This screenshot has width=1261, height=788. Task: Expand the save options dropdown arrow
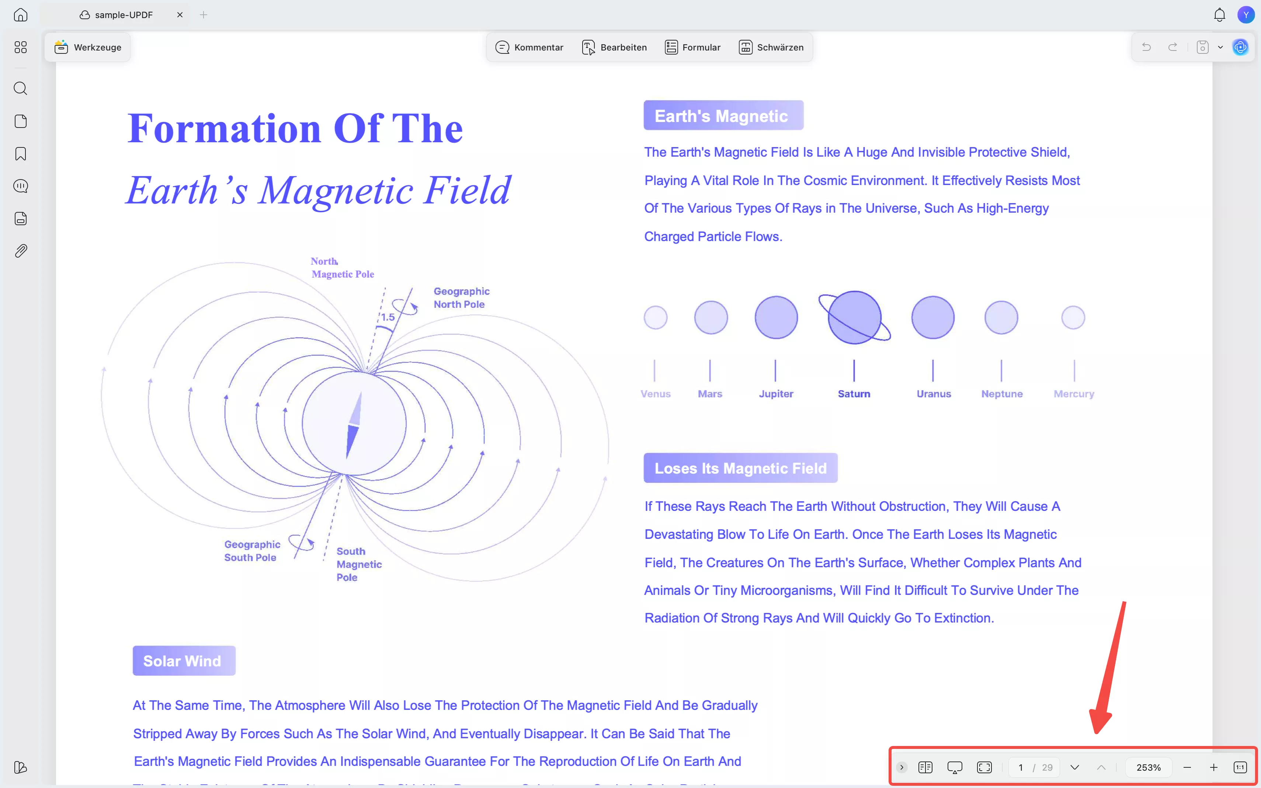(x=1220, y=48)
